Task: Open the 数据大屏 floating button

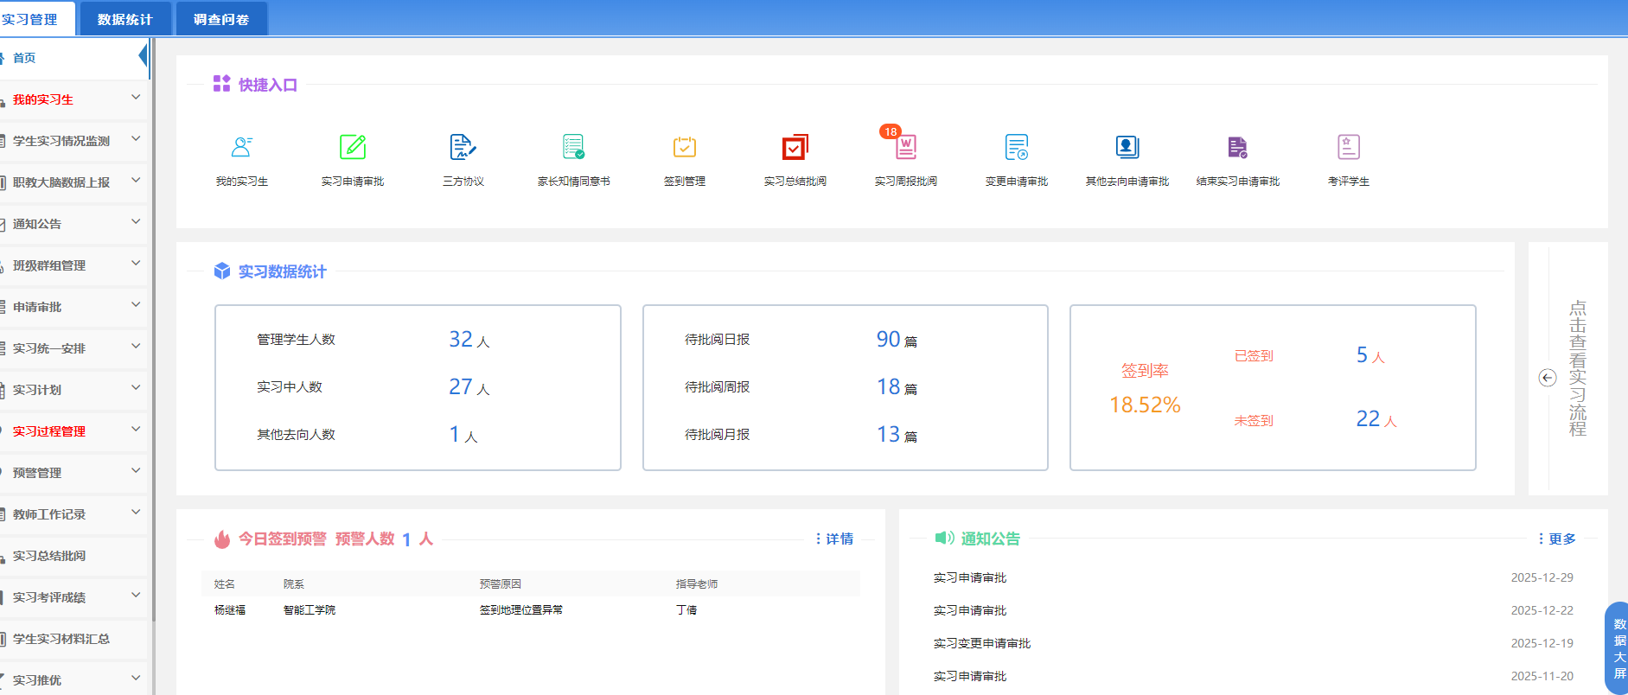Action: (x=1618, y=648)
